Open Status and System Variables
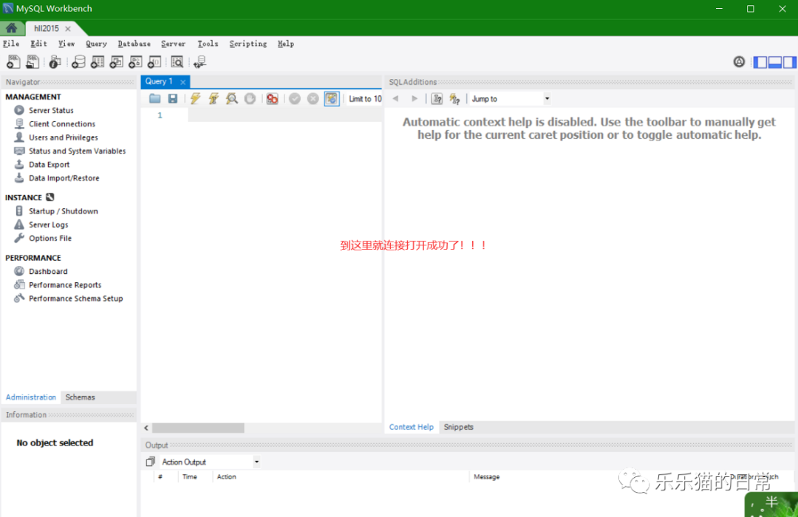Image resolution: width=798 pixels, height=517 pixels. [77, 151]
